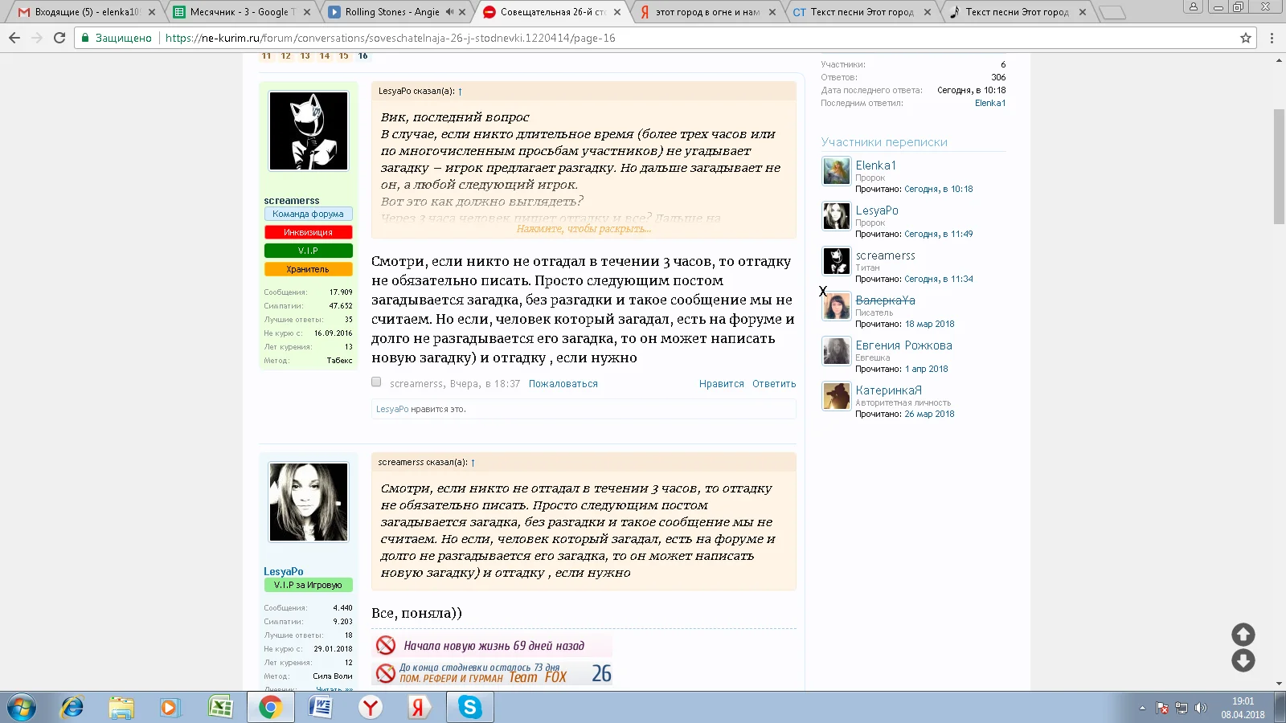
Task: Open page 11 in the pagination bar
Action: tap(266, 55)
